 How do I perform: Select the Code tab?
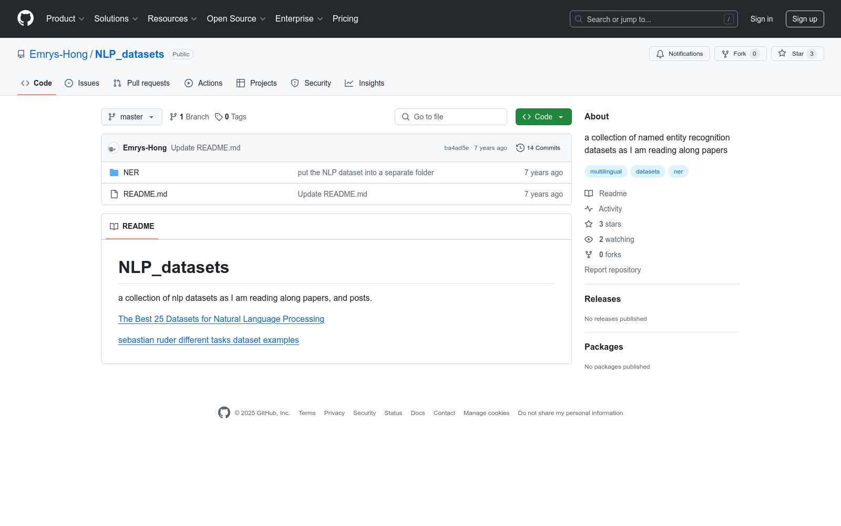(x=37, y=83)
